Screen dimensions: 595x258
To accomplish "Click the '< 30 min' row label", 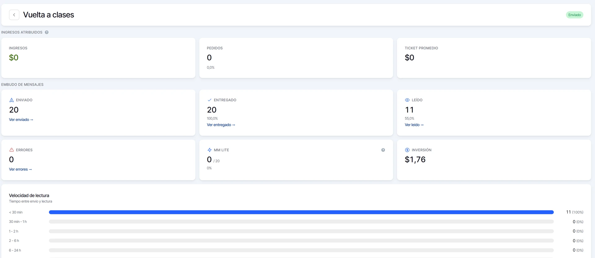I will click(x=16, y=212).
